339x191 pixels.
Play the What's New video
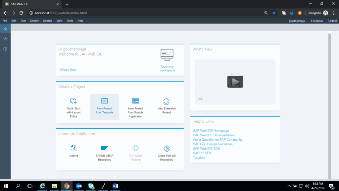pyautogui.click(x=235, y=82)
